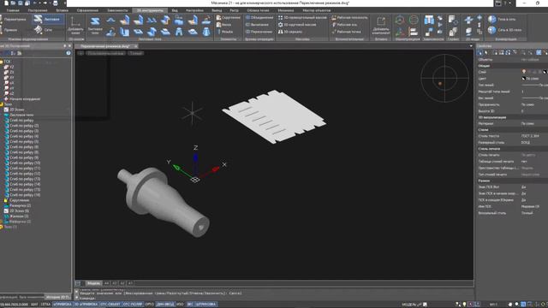Open the Вставка ribbon tab
The image size is (548, 308).
pyautogui.click(x=63, y=10)
